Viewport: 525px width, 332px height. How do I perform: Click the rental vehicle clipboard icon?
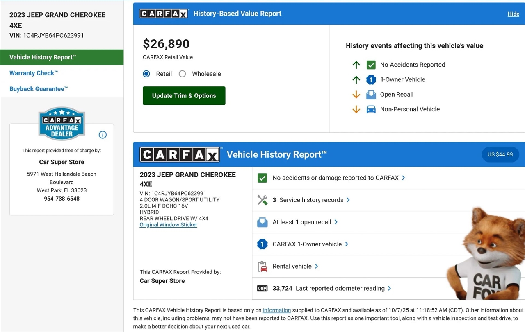262,266
